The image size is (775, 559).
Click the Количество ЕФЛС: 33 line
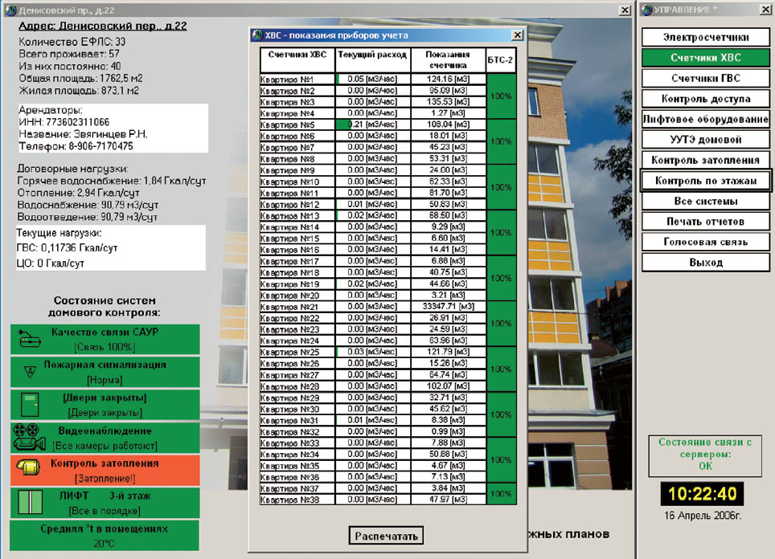pos(72,42)
